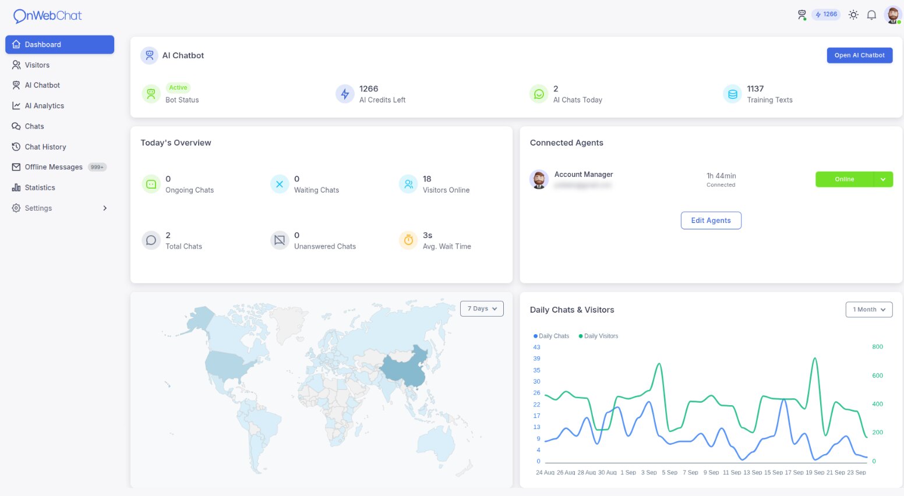904x496 pixels.
Task: Open the 1 Month chart range dropdown
Action: coord(868,310)
